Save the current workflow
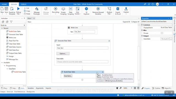This screenshot has height=99, width=176. pyautogui.click(x=6, y=11)
